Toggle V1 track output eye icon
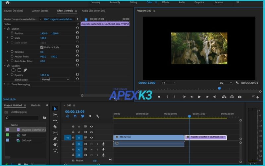265x166 pixels. [91, 137]
